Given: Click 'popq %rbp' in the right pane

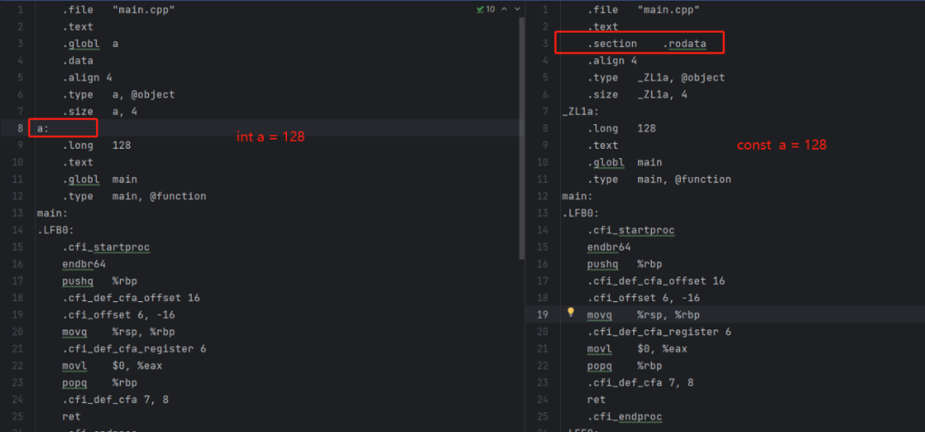Looking at the screenshot, I should point(624,366).
